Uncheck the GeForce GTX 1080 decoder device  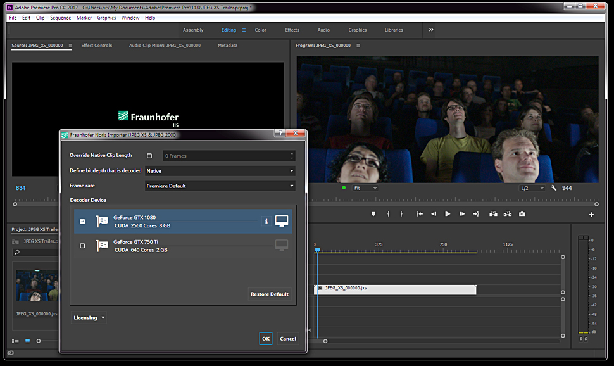pyautogui.click(x=82, y=222)
